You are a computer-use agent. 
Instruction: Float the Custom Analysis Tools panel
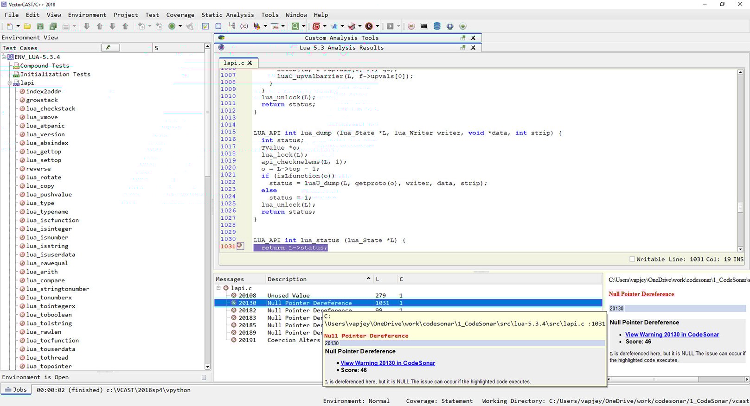[x=463, y=38]
